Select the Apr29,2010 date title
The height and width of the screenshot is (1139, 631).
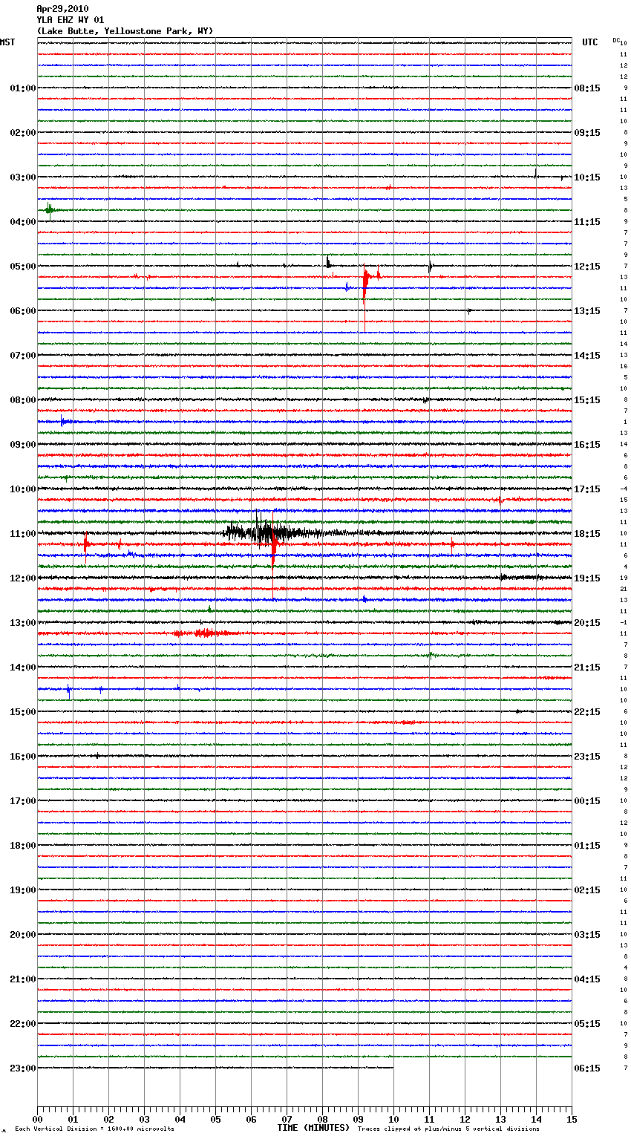[x=62, y=9]
